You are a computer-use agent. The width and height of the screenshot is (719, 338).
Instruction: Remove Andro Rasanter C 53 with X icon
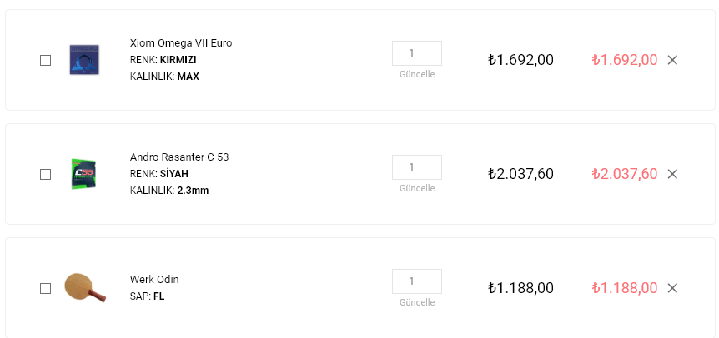click(672, 174)
